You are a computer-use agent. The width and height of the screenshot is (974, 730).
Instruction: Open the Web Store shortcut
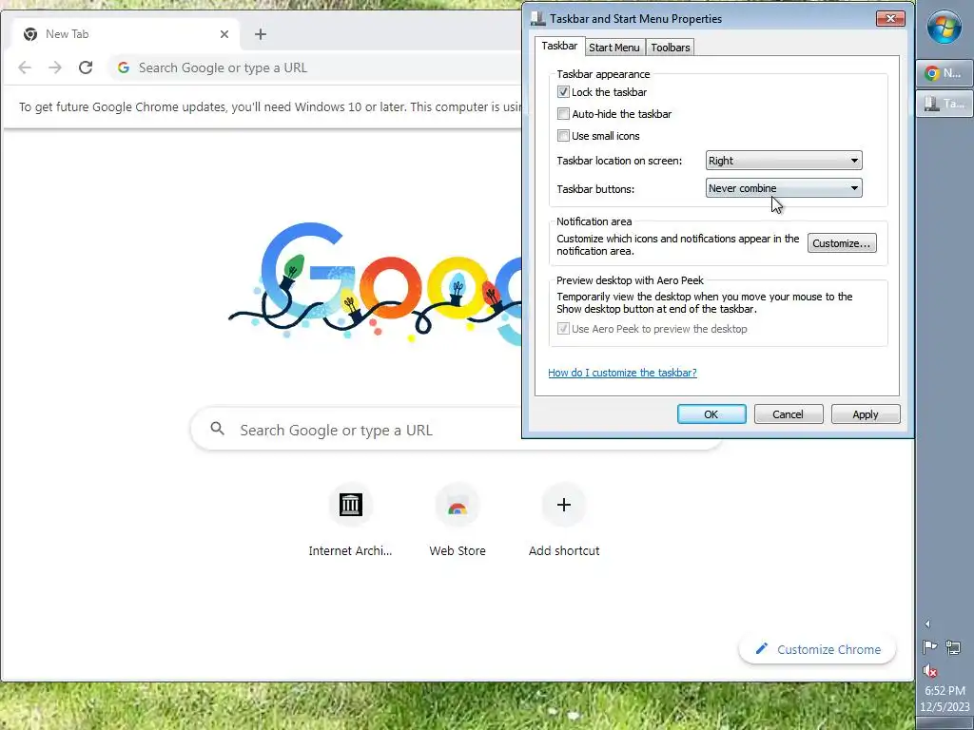point(458,521)
